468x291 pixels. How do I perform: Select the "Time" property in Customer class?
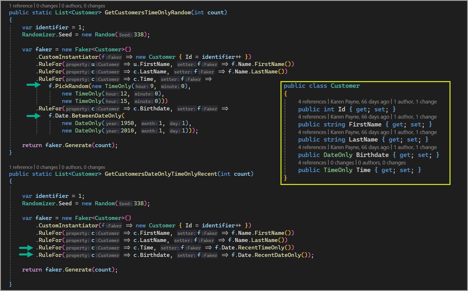click(363, 170)
